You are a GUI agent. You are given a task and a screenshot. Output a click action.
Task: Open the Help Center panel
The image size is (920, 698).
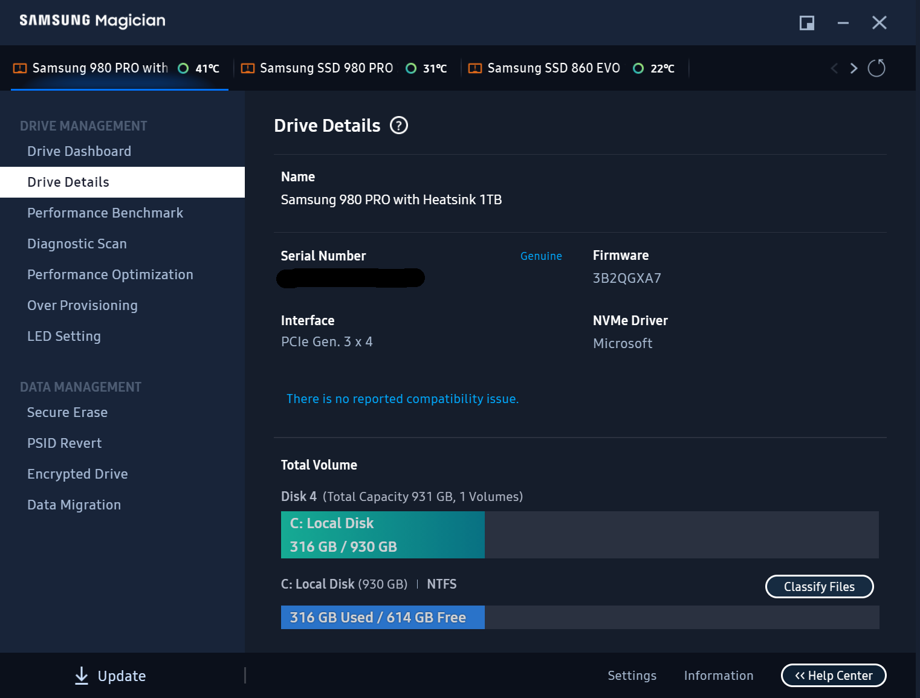834,676
